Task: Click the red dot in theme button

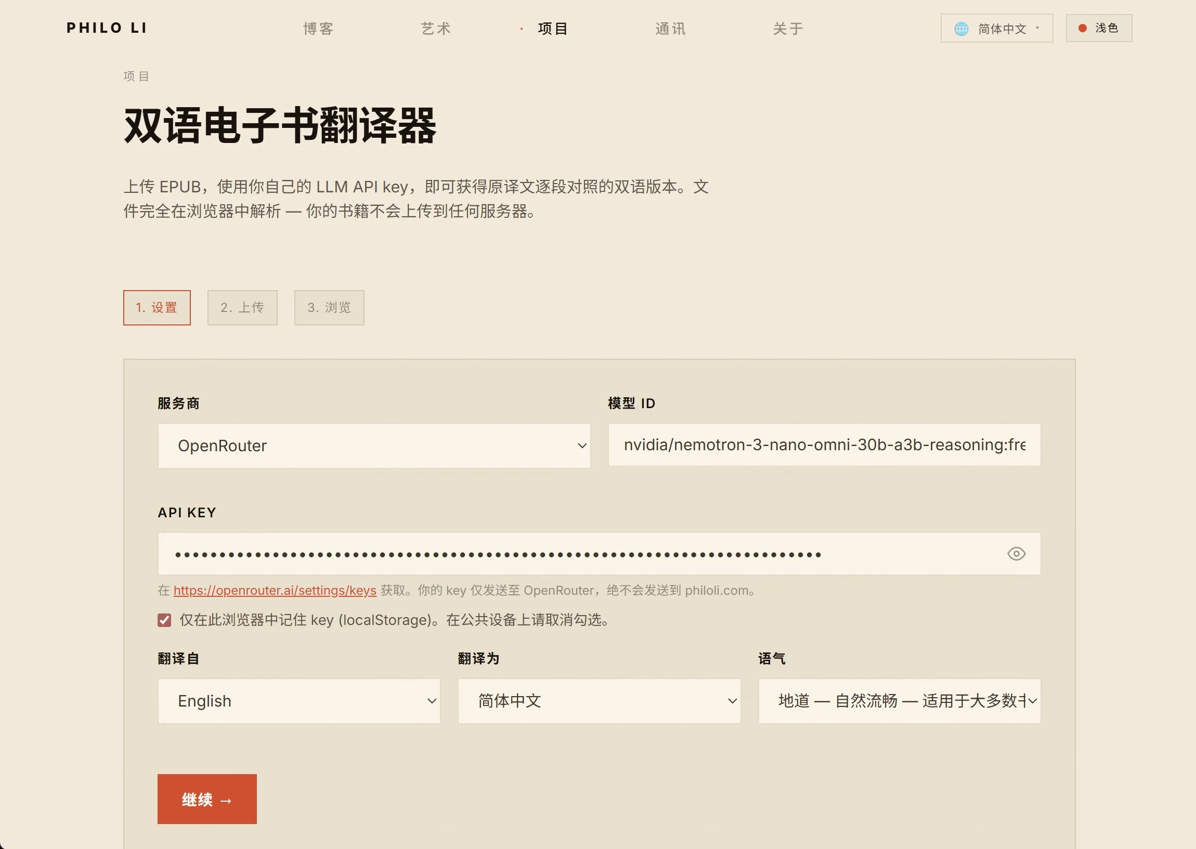Action: tap(1083, 28)
